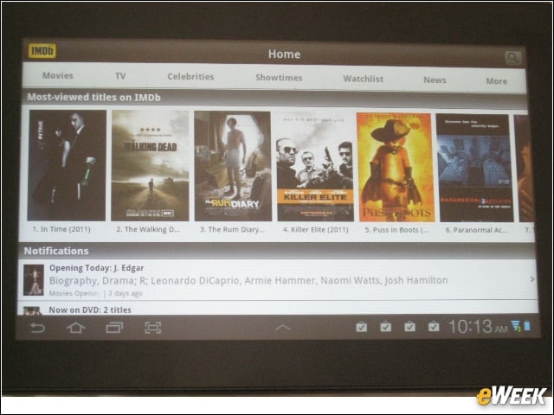Screen dimensions: 554x415
Task: Tap the 'Biography, Drama; R; Leonardo DiCaprio' line
Action: coord(248,280)
